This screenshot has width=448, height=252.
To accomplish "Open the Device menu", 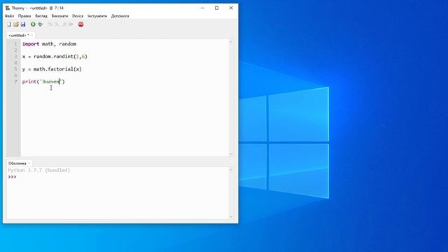I will click(78, 16).
